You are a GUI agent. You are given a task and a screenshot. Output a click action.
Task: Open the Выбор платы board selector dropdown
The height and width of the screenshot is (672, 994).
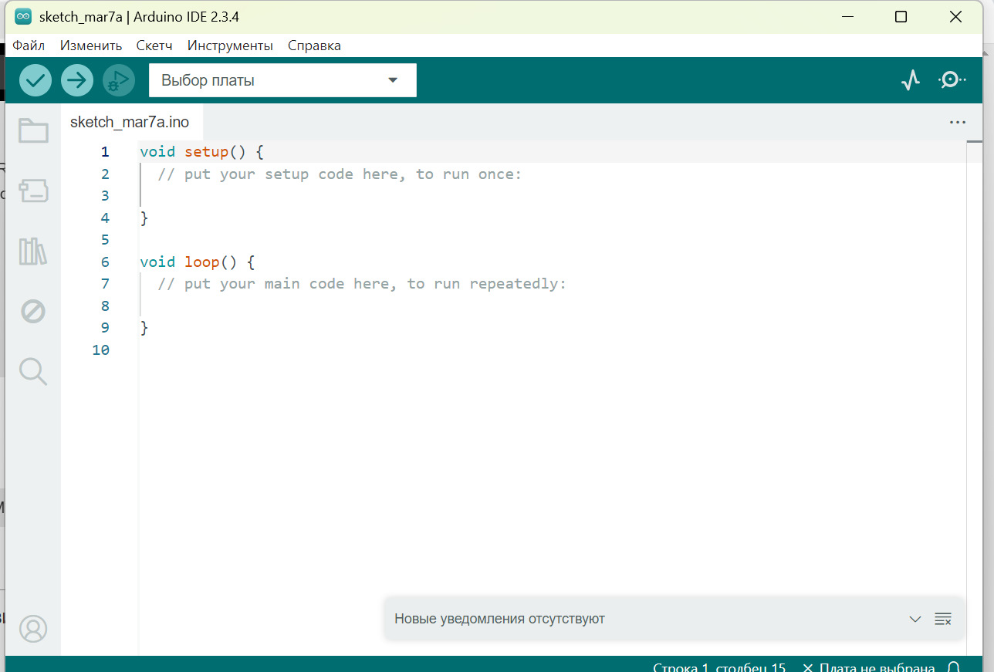pyautogui.click(x=282, y=80)
